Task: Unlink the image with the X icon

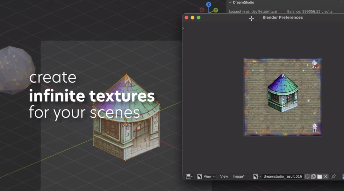Action: (326, 176)
